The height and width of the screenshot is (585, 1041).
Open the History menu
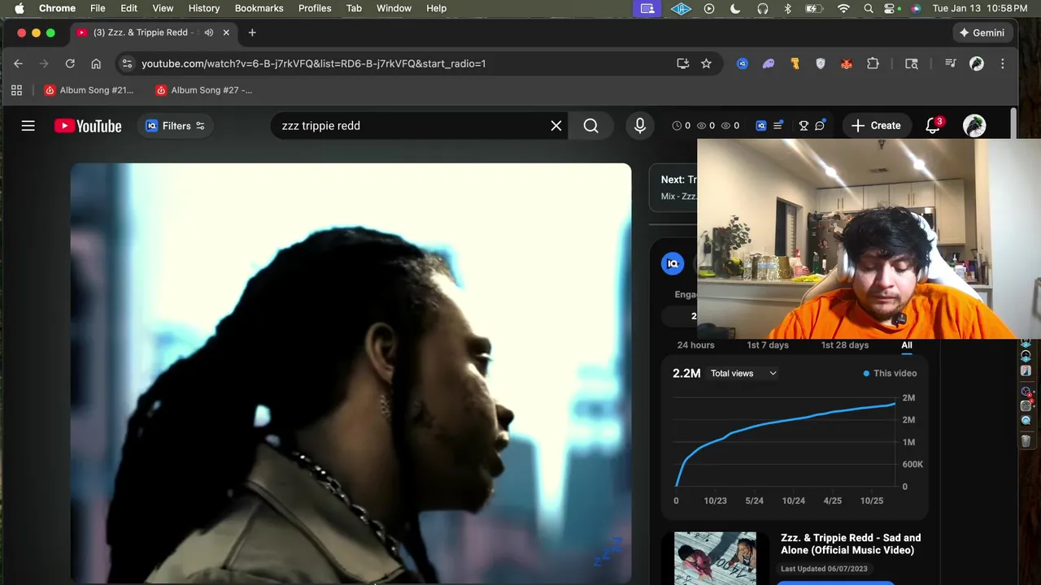(x=204, y=8)
